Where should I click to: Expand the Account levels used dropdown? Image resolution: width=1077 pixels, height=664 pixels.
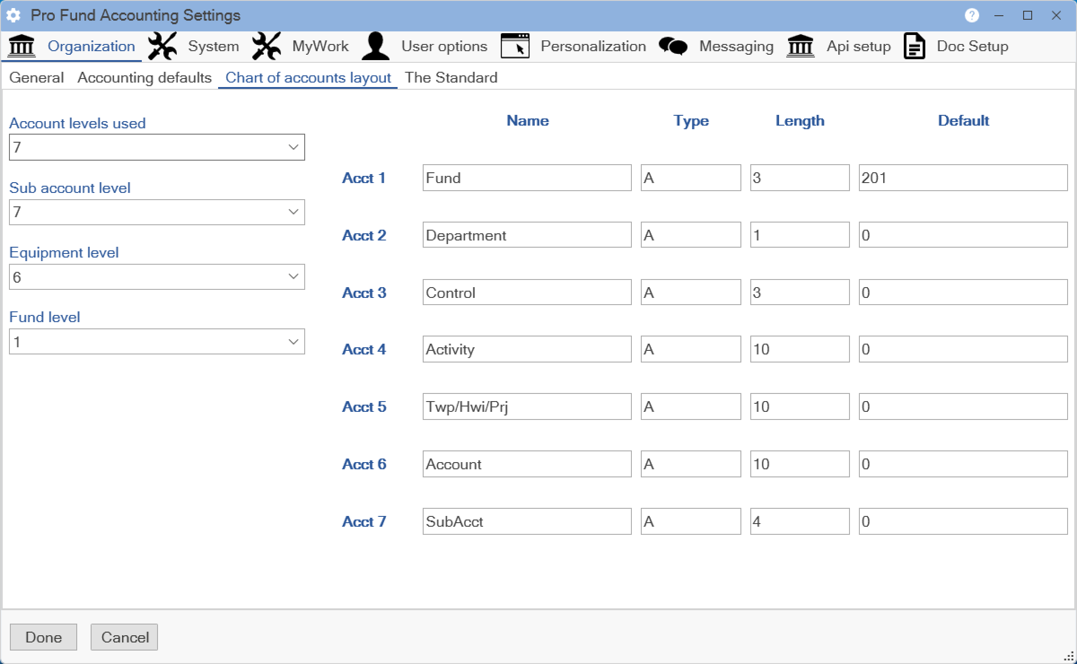[293, 147]
